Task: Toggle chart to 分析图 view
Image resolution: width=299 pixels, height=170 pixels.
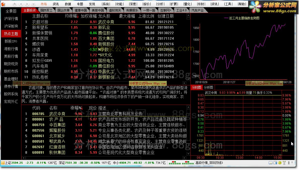Action: [x=208, y=87]
